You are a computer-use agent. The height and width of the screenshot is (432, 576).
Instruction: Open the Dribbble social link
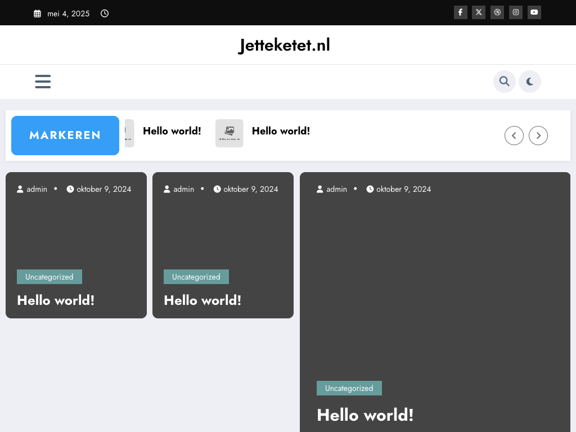497,12
